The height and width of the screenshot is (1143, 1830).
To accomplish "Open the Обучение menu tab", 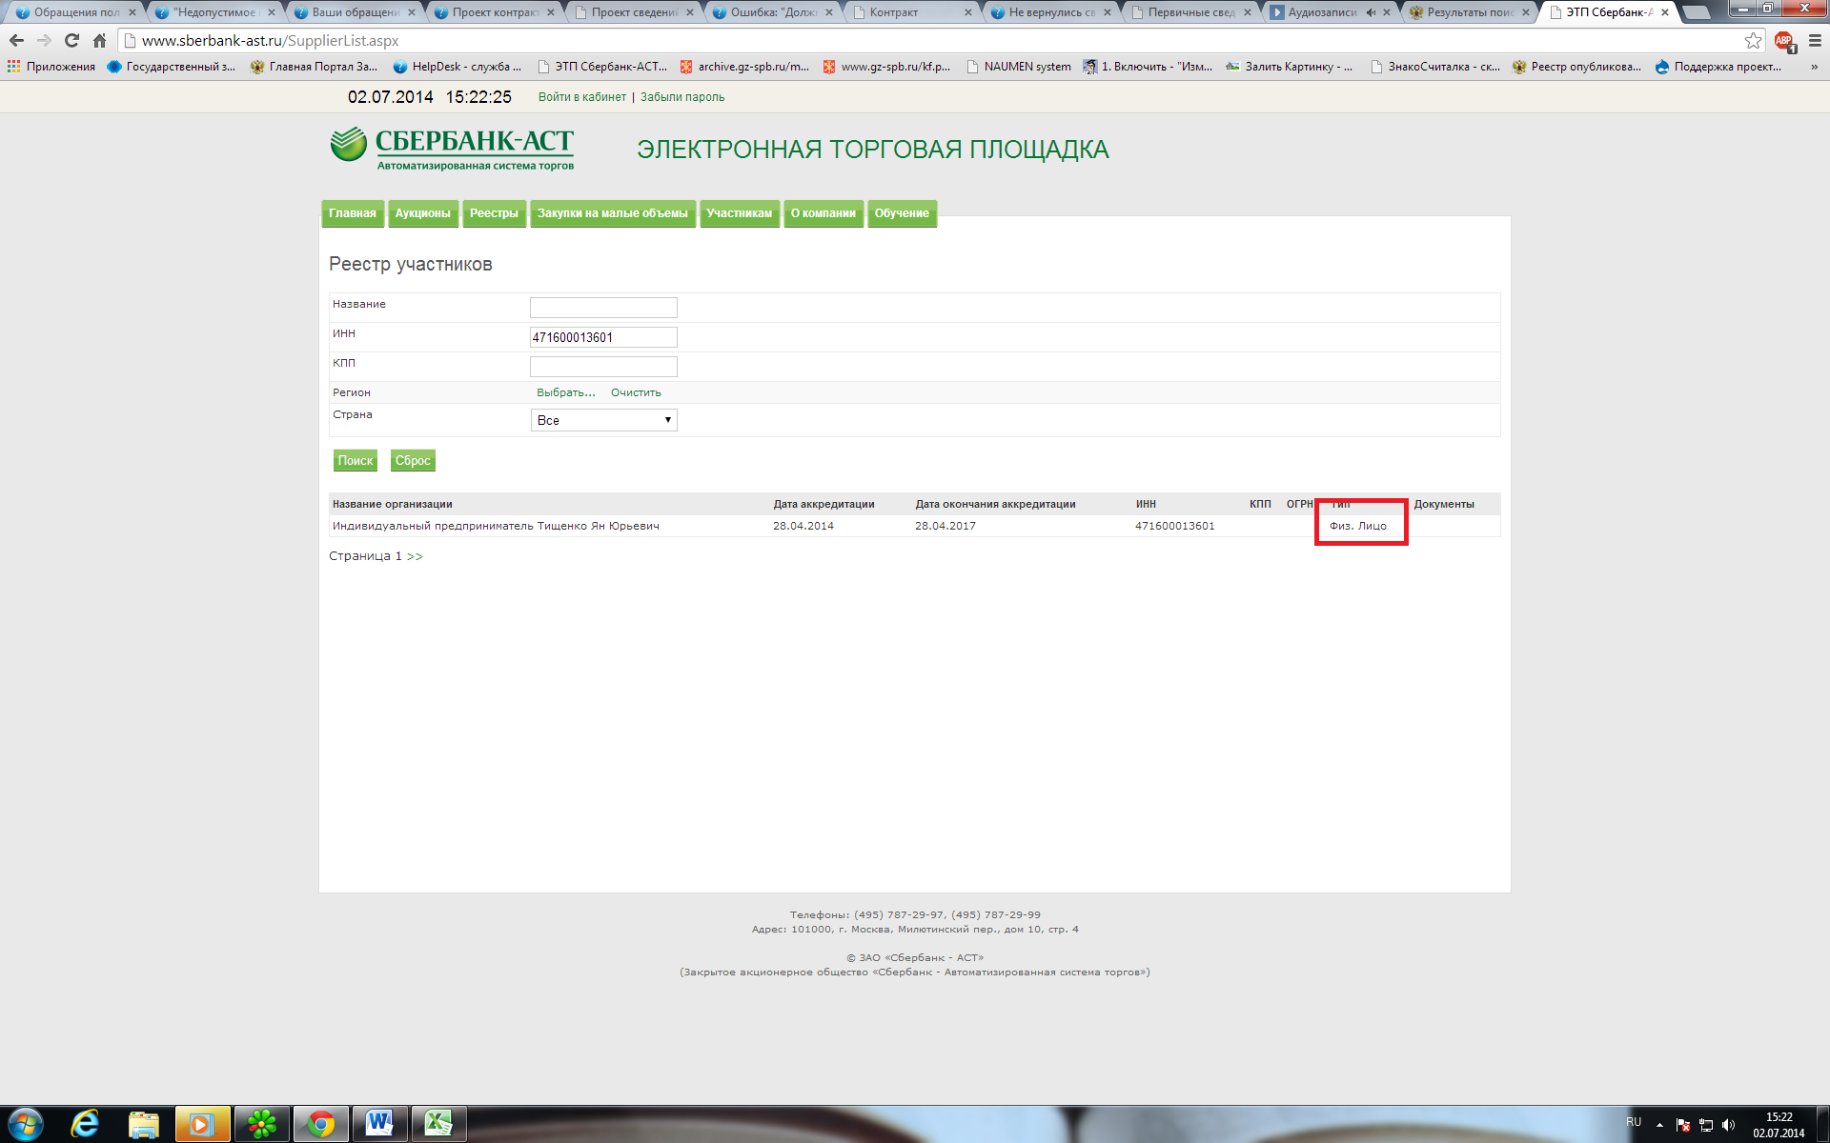I will pos(902,213).
